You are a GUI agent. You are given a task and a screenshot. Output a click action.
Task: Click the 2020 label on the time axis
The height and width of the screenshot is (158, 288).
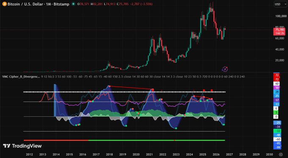(x=136, y=155)
